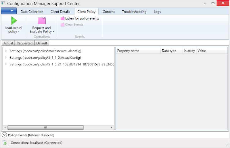Select the Requested policy sub-tab
Screen dimensions: 230x148
point(24,43)
